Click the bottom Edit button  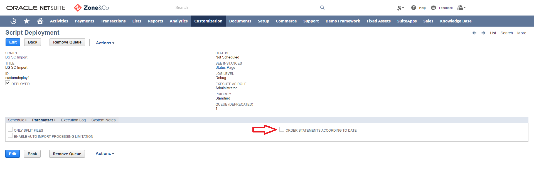click(x=13, y=154)
